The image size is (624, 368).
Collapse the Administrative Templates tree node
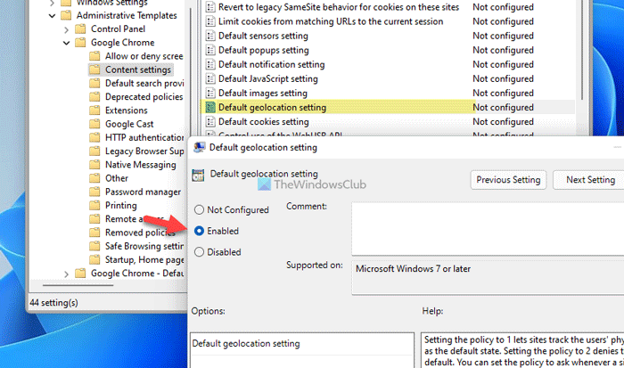(x=52, y=16)
